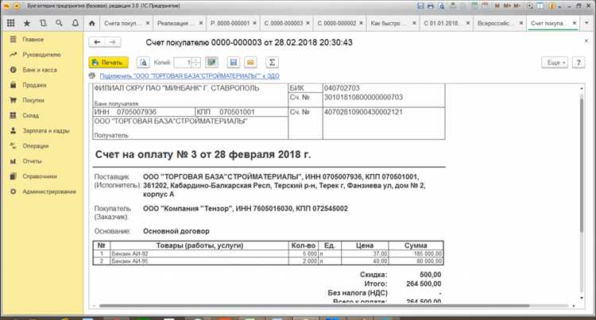This screenshot has width=596, height=320.
Task: Close the Реализация tab
Action: click(202, 23)
